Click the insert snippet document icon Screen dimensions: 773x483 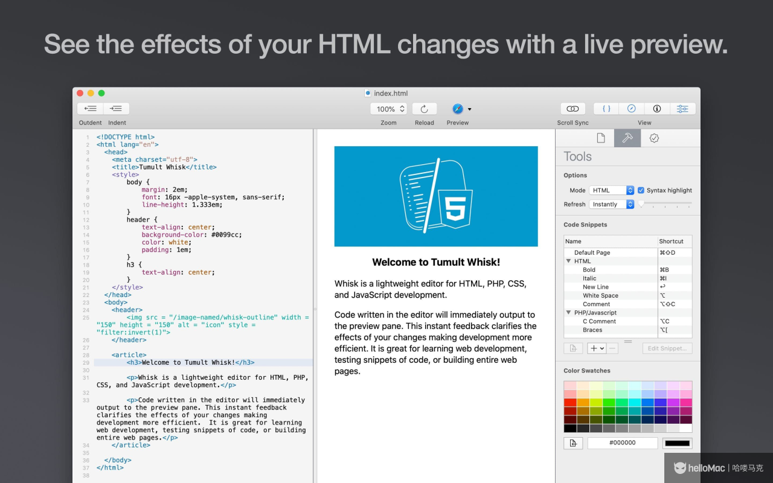[x=573, y=348]
